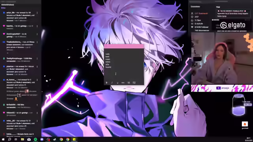Open Windows Start menu
Image resolution: width=253 pixels, height=142 pixels.
pos(3,139)
